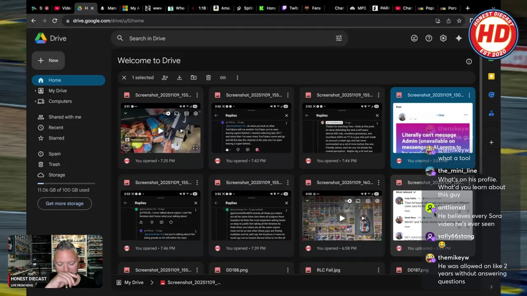The image size is (527, 296).
Task: Open Computers in the sidebar
Action: point(60,101)
